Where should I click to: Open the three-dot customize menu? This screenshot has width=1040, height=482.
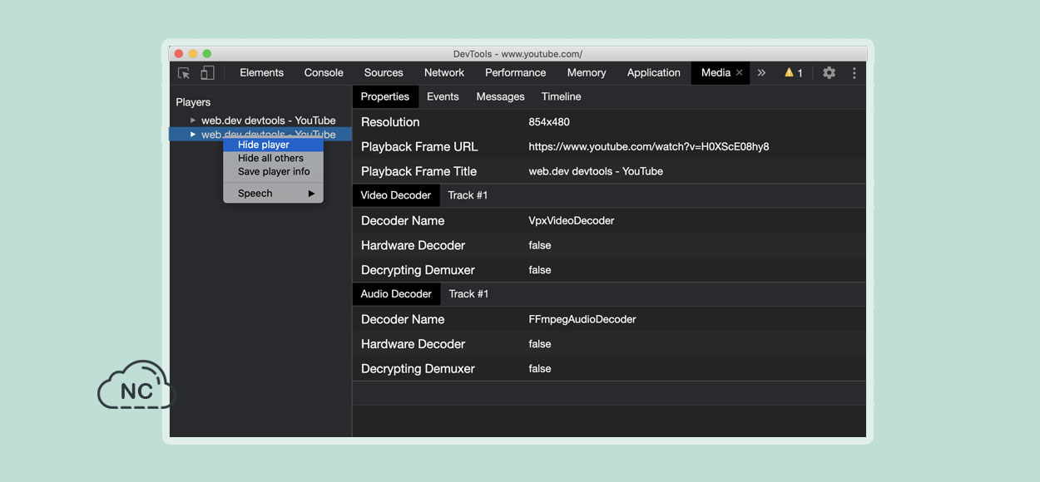pyautogui.click(x=854, y=73)
